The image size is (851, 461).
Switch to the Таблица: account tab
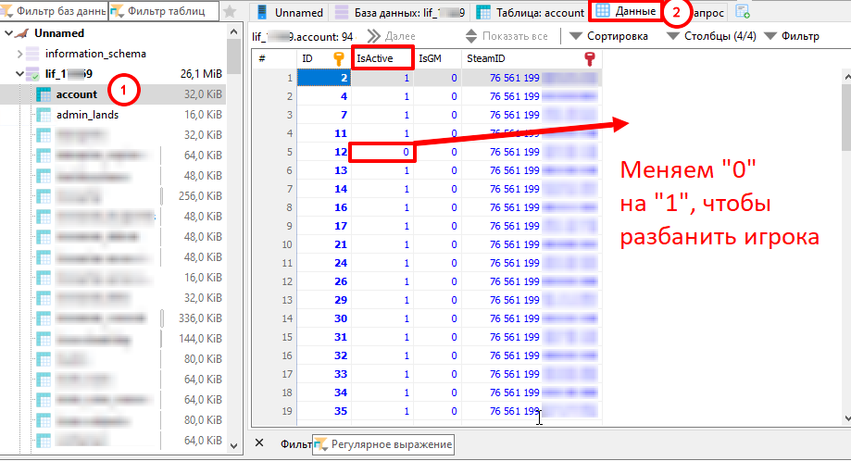(531, 12)
